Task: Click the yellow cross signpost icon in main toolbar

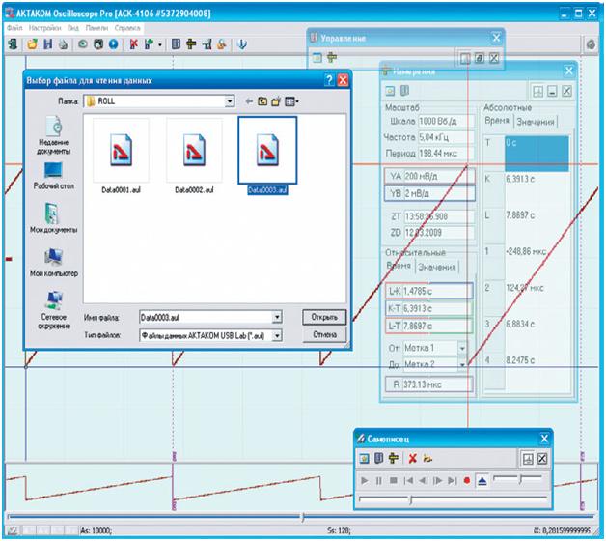Action: (x=191, y=44)
